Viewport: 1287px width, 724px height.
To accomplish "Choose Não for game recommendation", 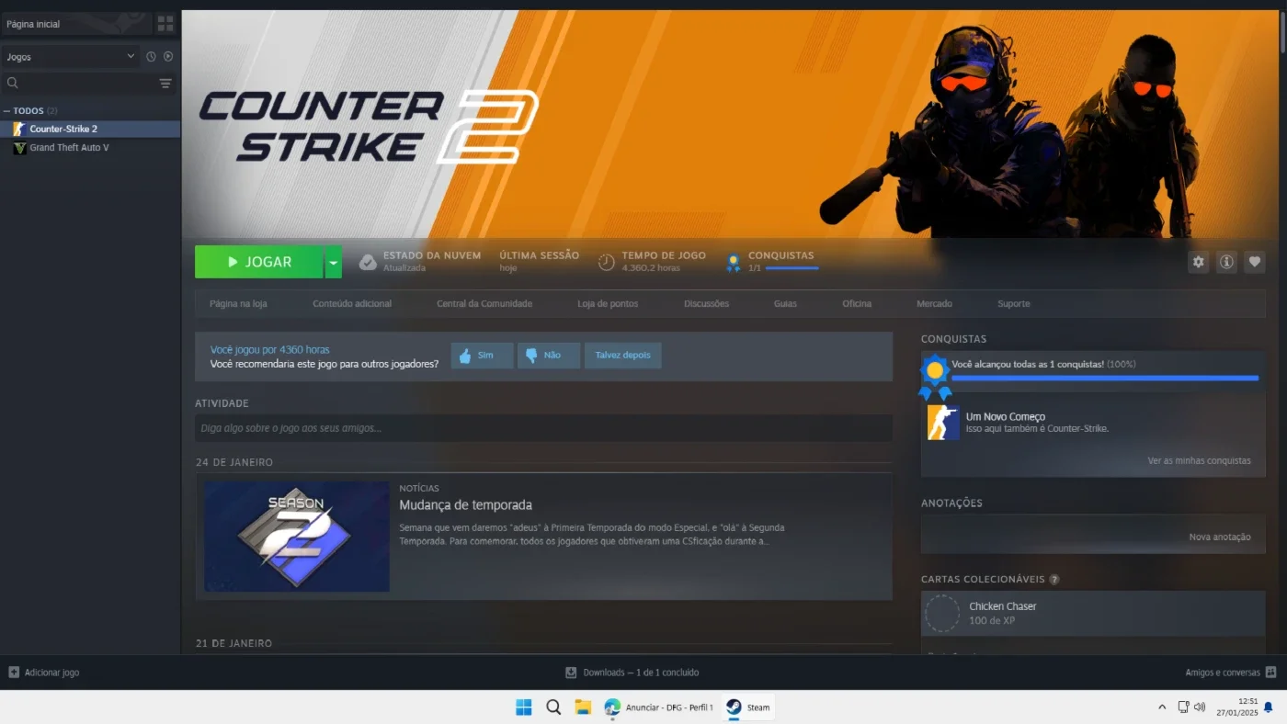I will (x=549, y=356).
